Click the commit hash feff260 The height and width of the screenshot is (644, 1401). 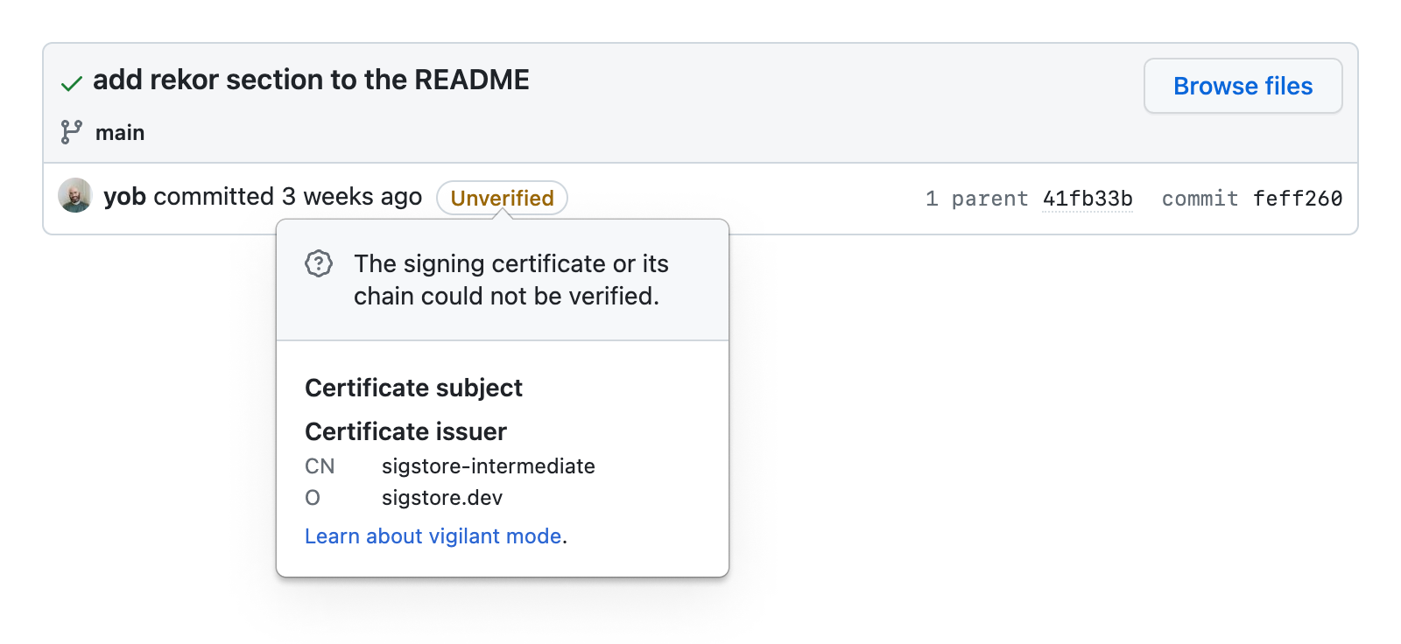(1298, 199)
